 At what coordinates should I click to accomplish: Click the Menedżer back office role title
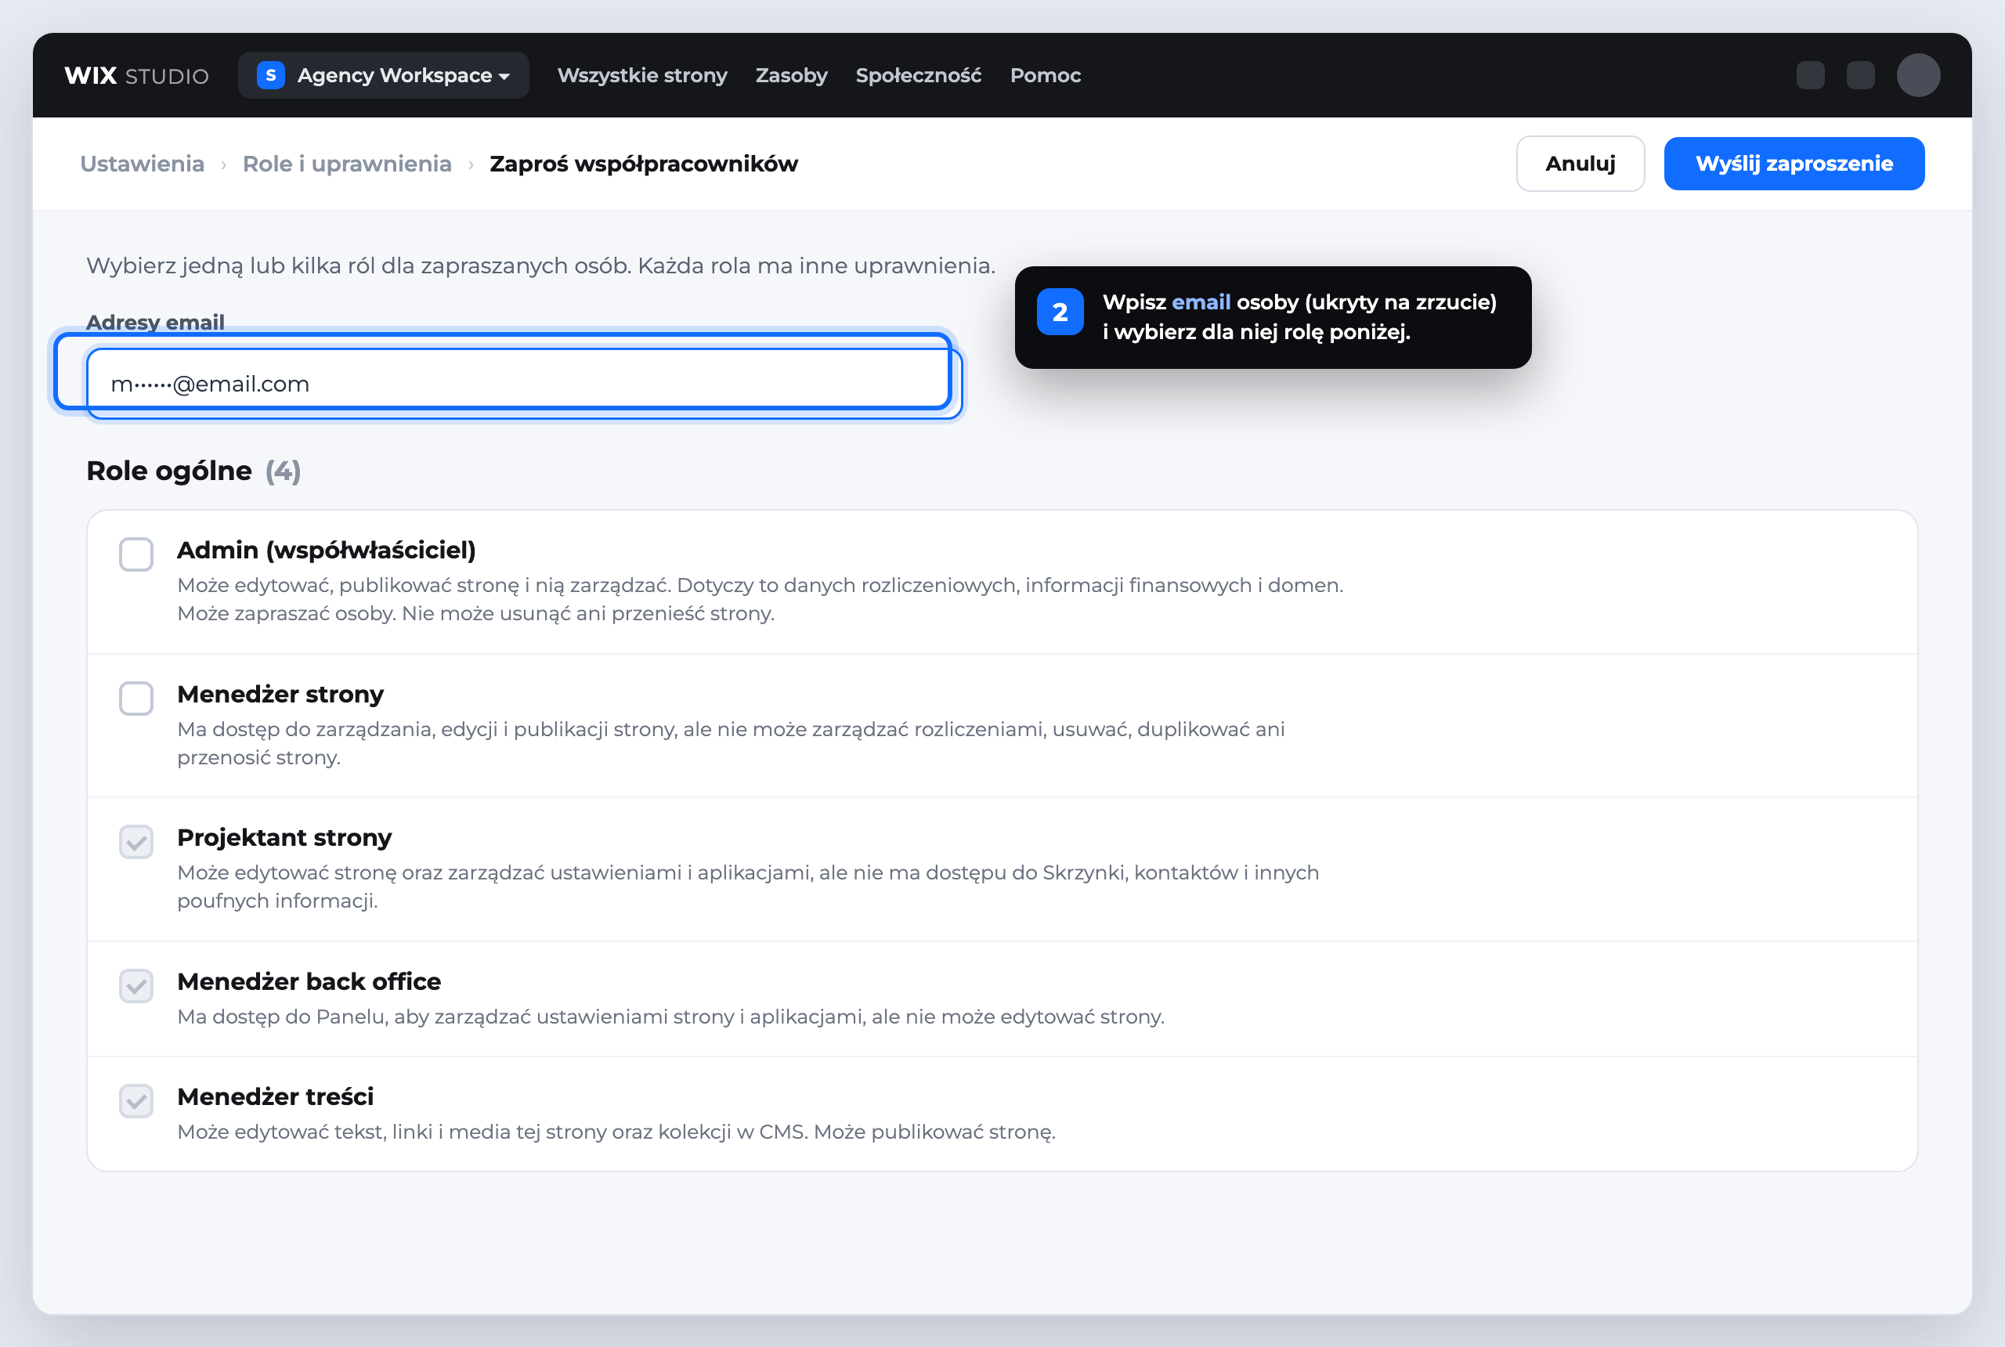point(309,982)
